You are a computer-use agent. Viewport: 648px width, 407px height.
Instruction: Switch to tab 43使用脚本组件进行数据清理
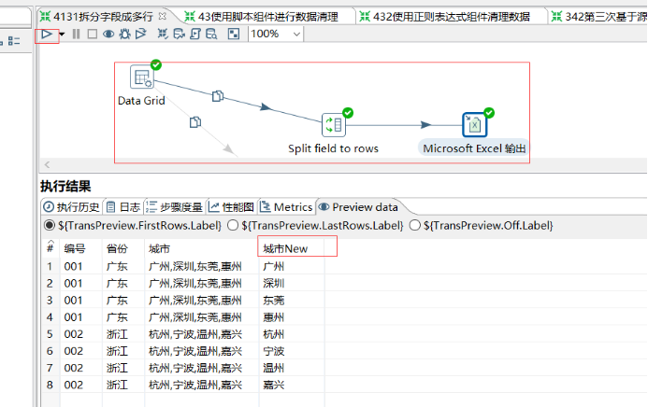click(267, 17)
